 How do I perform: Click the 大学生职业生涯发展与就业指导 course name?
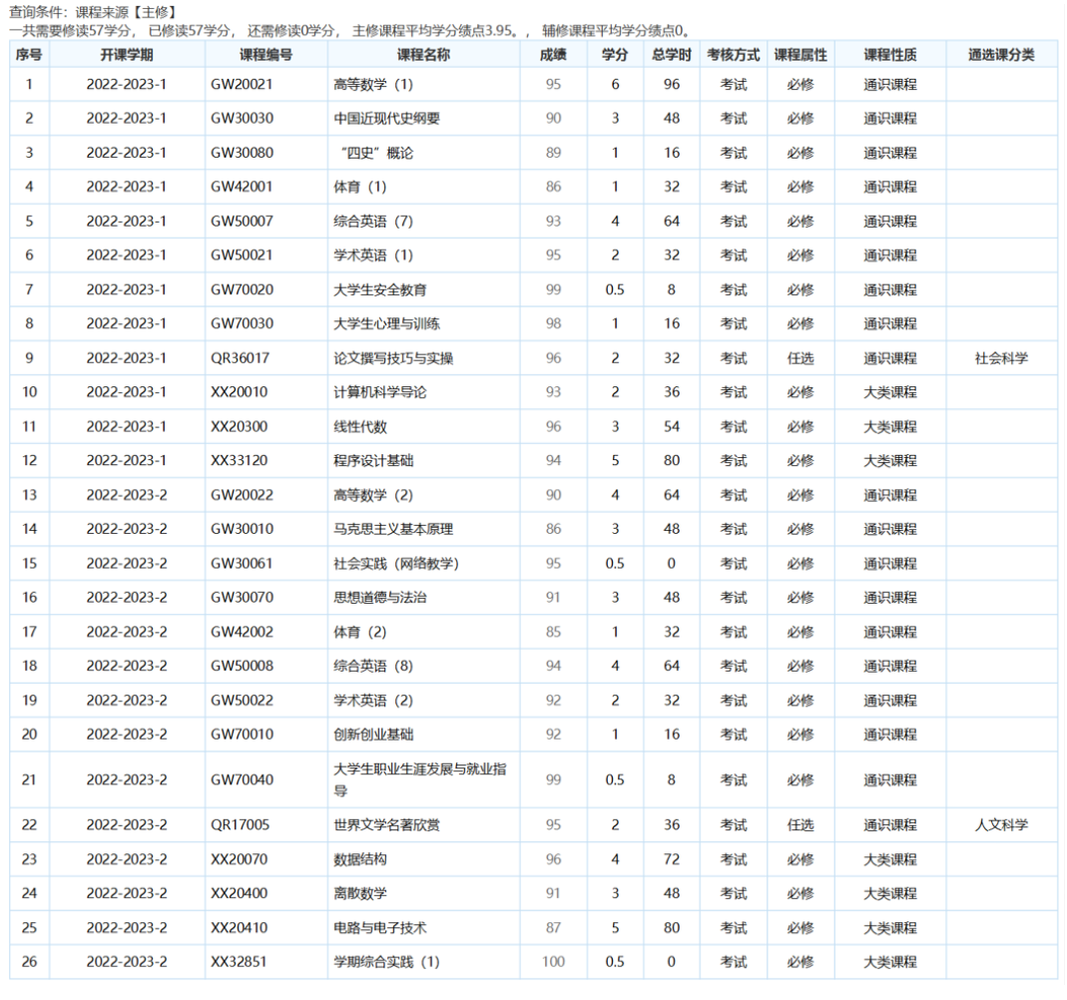tap(420, 779)
